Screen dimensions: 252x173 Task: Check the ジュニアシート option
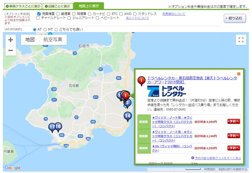pyautogui.click(x=69, y=18)
